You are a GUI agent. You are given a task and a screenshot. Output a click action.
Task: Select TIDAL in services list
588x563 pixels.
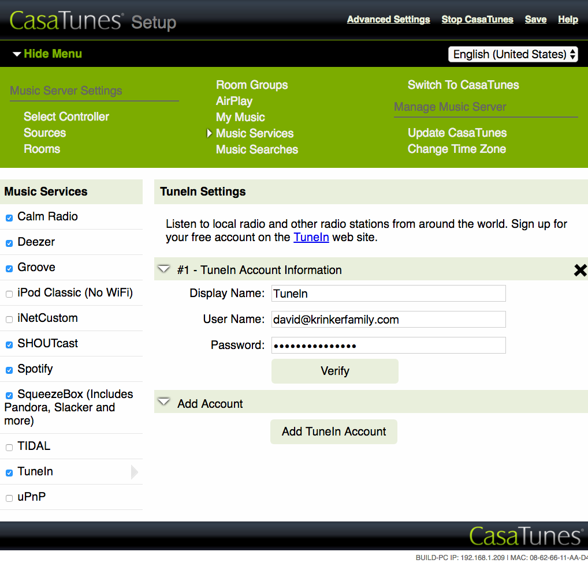pyautogui.click(x=34, y=446)
